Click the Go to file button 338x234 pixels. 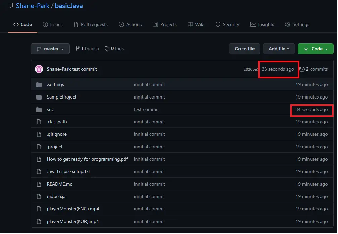[245, 49]
